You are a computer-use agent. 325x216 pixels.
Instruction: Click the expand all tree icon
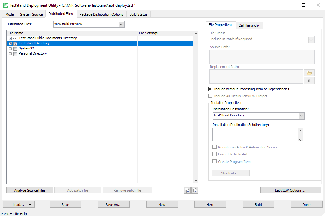(187, 190)
